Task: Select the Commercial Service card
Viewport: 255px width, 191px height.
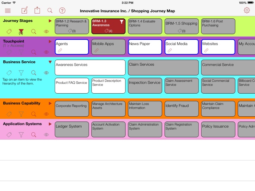Action: click(228, 68)
